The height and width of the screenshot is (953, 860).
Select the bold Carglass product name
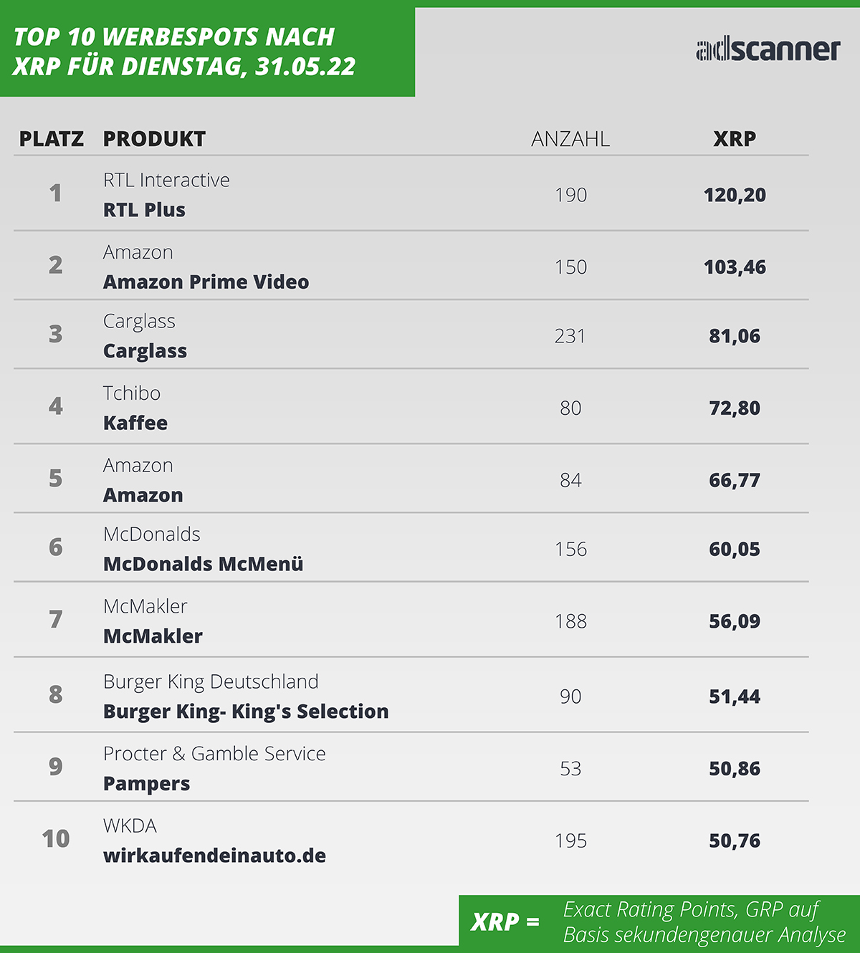click(x=145, y=351)
